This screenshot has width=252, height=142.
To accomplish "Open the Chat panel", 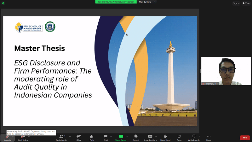I will (106, 138).
